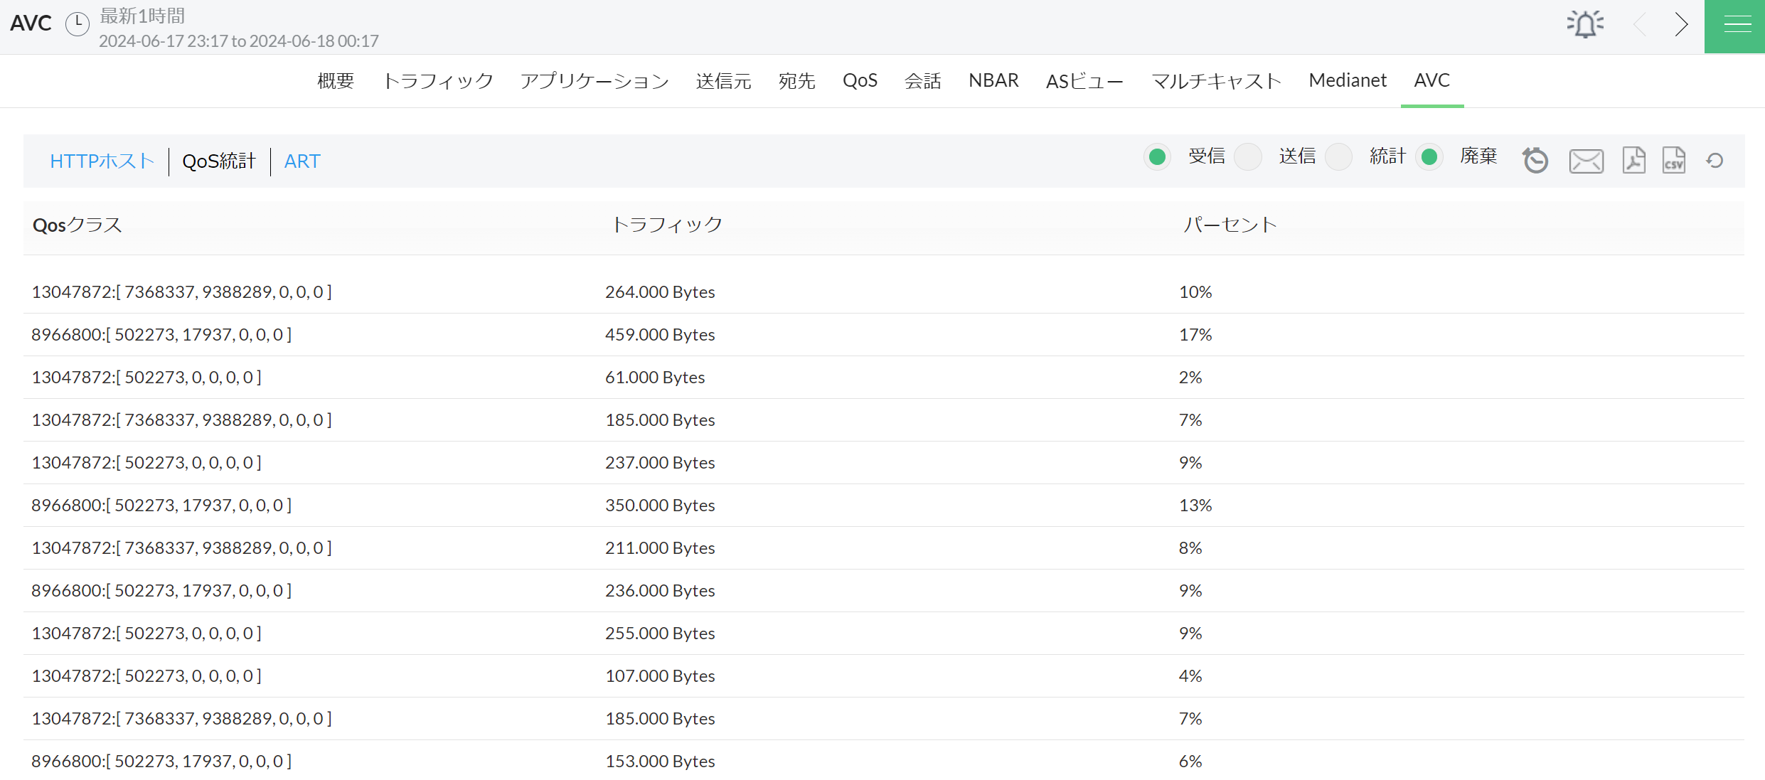This screenshot has height=780, width=1765.
Task: Switch to the NBAR tab
Action: [993, 80]
